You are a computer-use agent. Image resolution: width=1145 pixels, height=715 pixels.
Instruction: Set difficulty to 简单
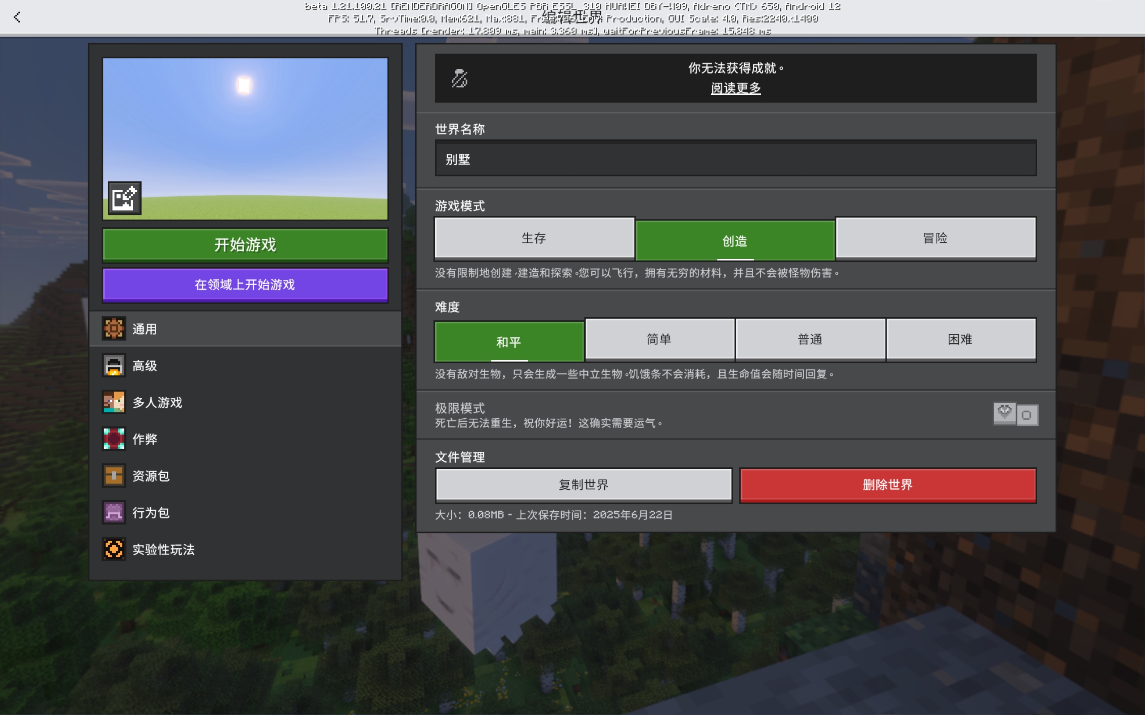click(659, 339)
